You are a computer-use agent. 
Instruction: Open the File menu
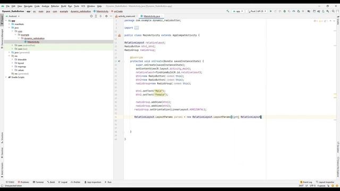(x=8, y=6)
